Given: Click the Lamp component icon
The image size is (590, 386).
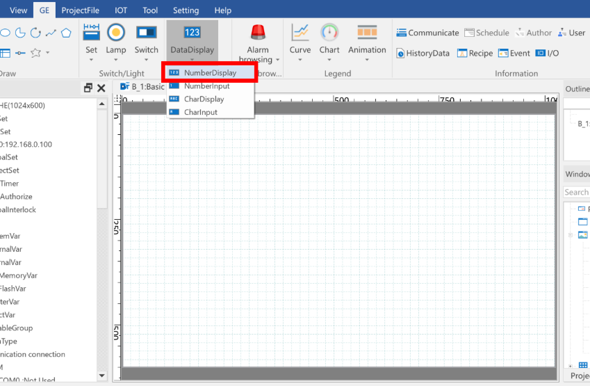Looking at the screenshot, I should (116, 33).
